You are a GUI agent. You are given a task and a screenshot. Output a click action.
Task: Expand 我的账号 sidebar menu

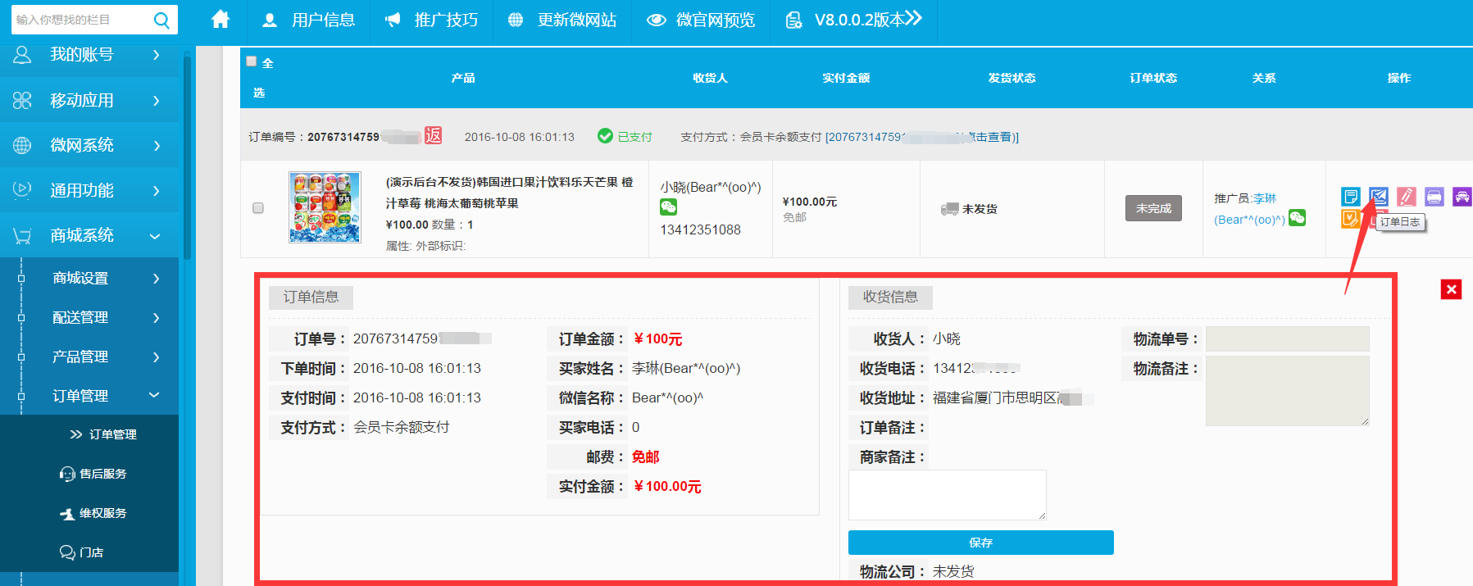click(89, 55)
